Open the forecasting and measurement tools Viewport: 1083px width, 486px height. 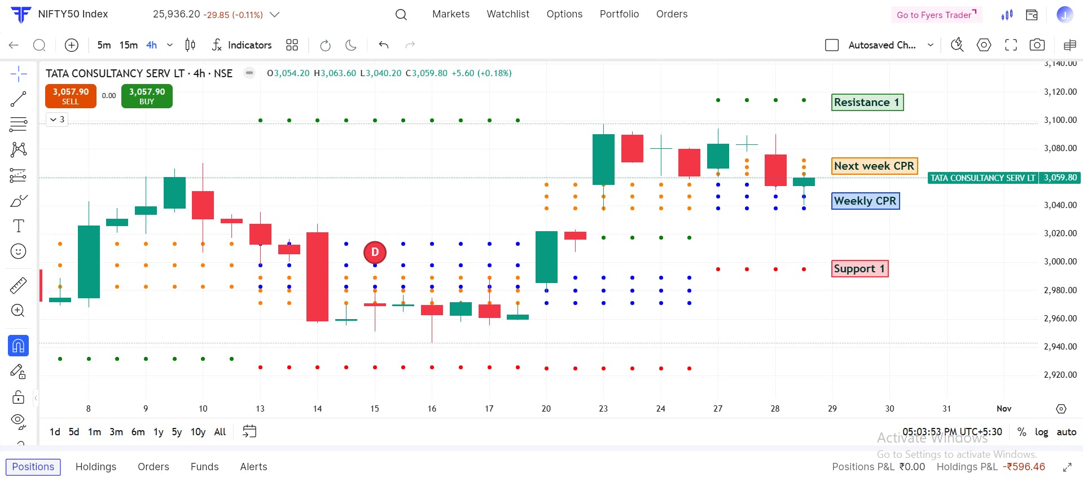19,175
